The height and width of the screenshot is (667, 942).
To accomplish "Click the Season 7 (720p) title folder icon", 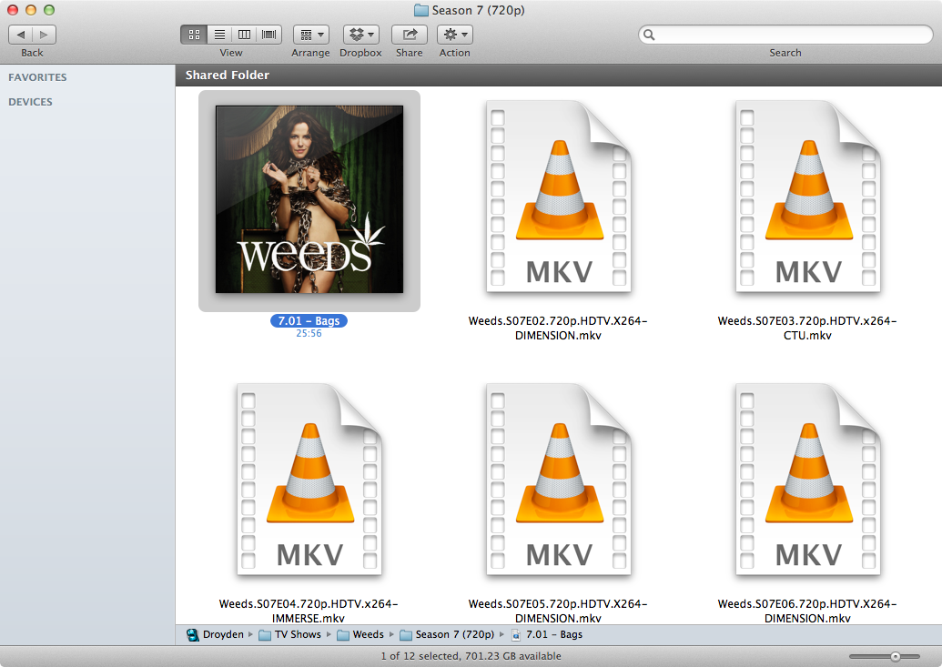I will tap(421, 10).
